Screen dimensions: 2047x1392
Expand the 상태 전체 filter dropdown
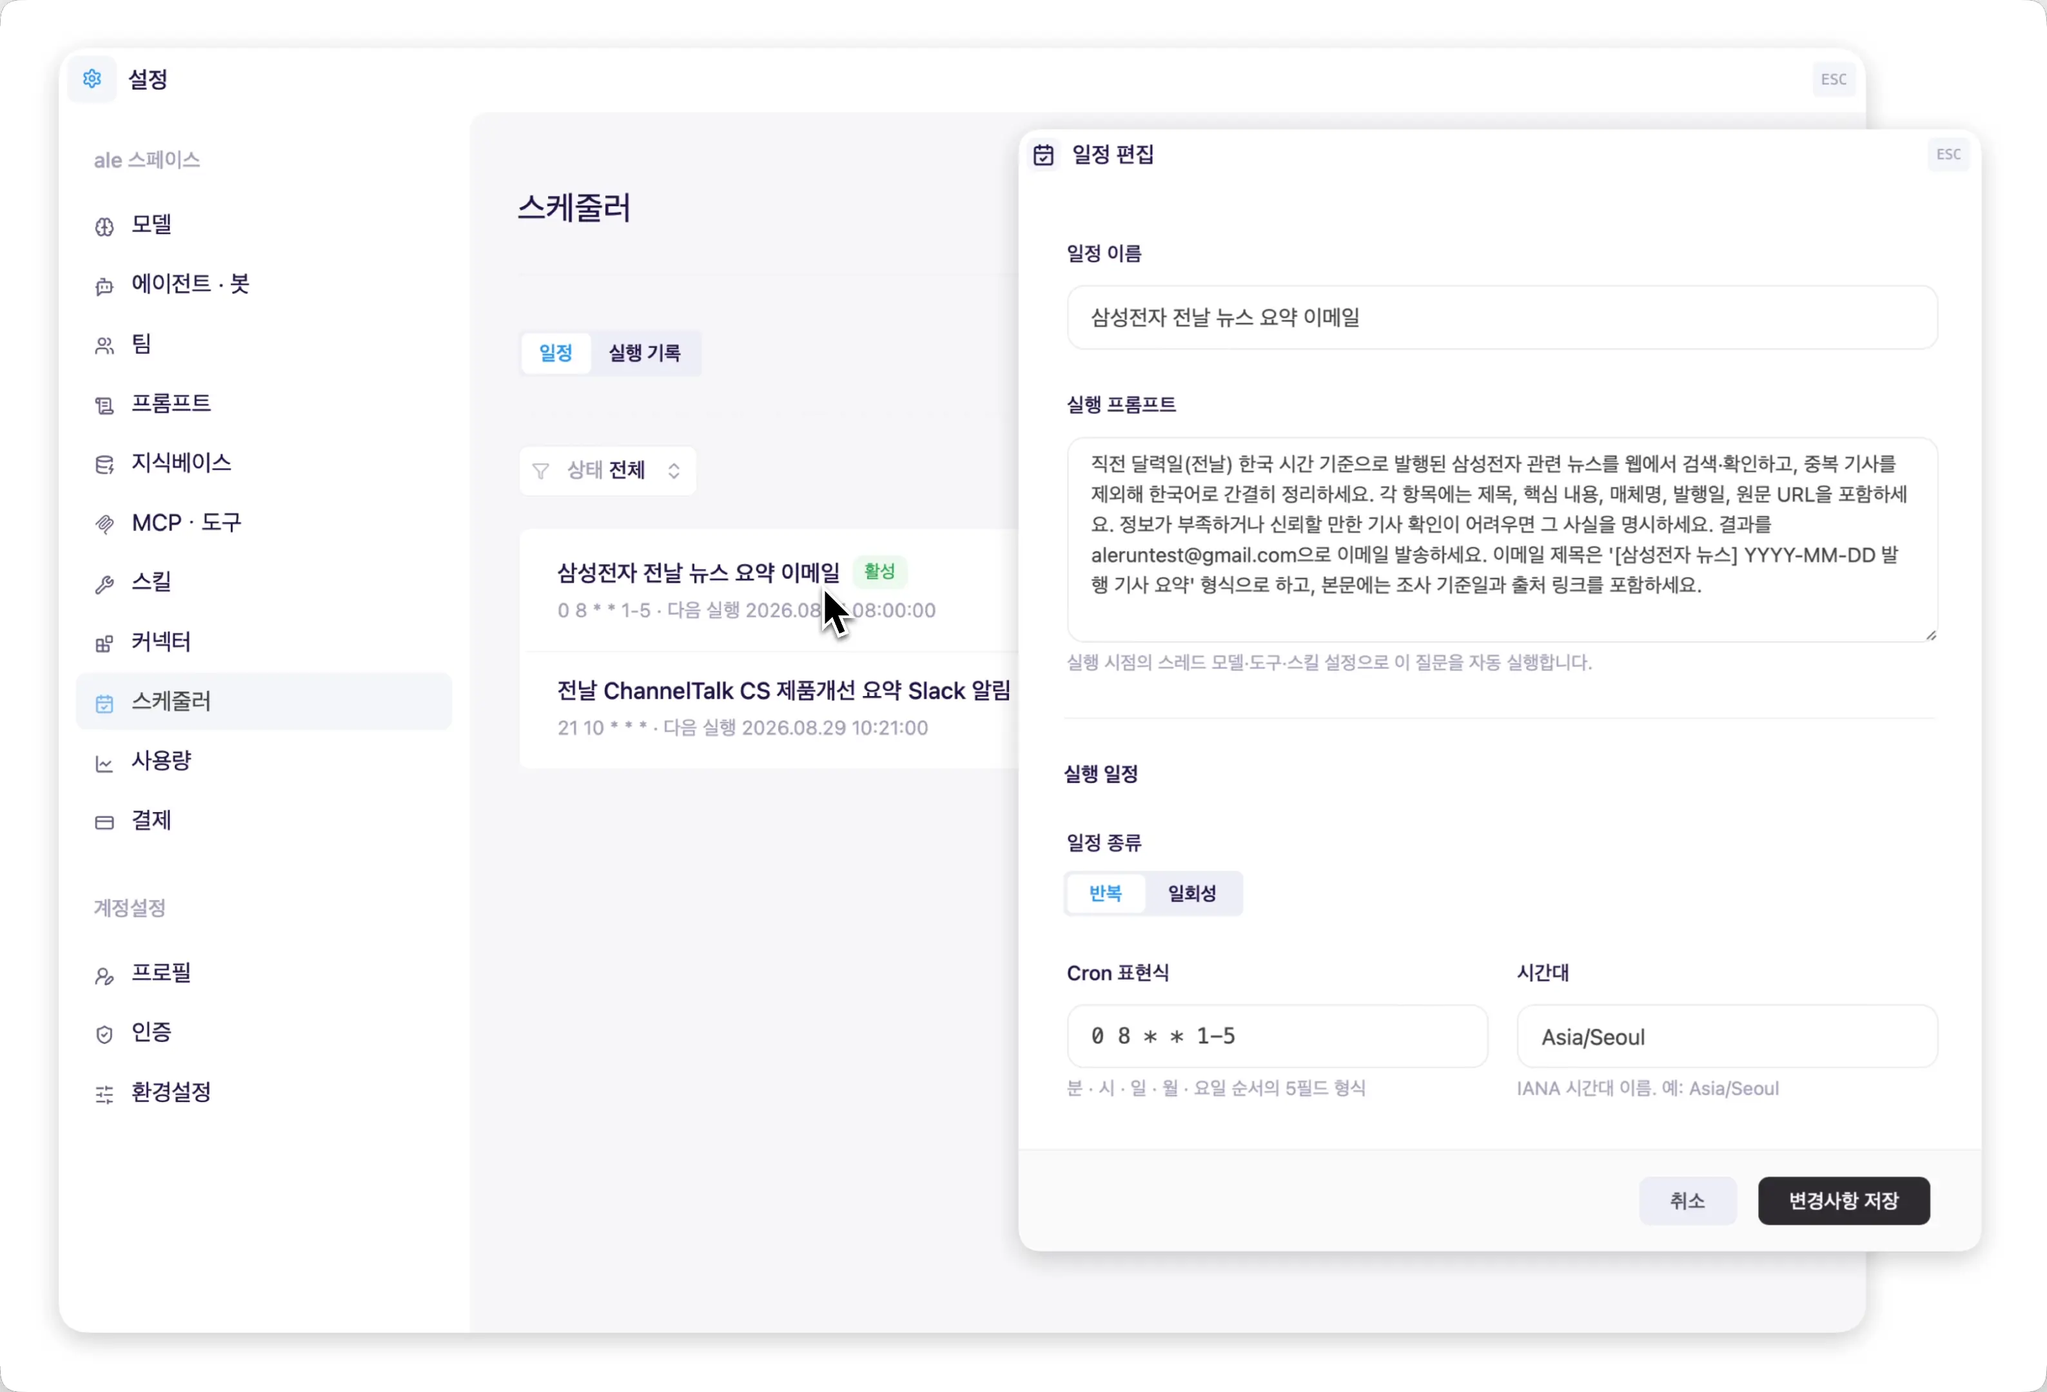point(608,470)
